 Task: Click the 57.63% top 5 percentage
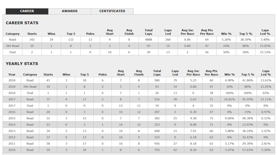coord(248,150)
